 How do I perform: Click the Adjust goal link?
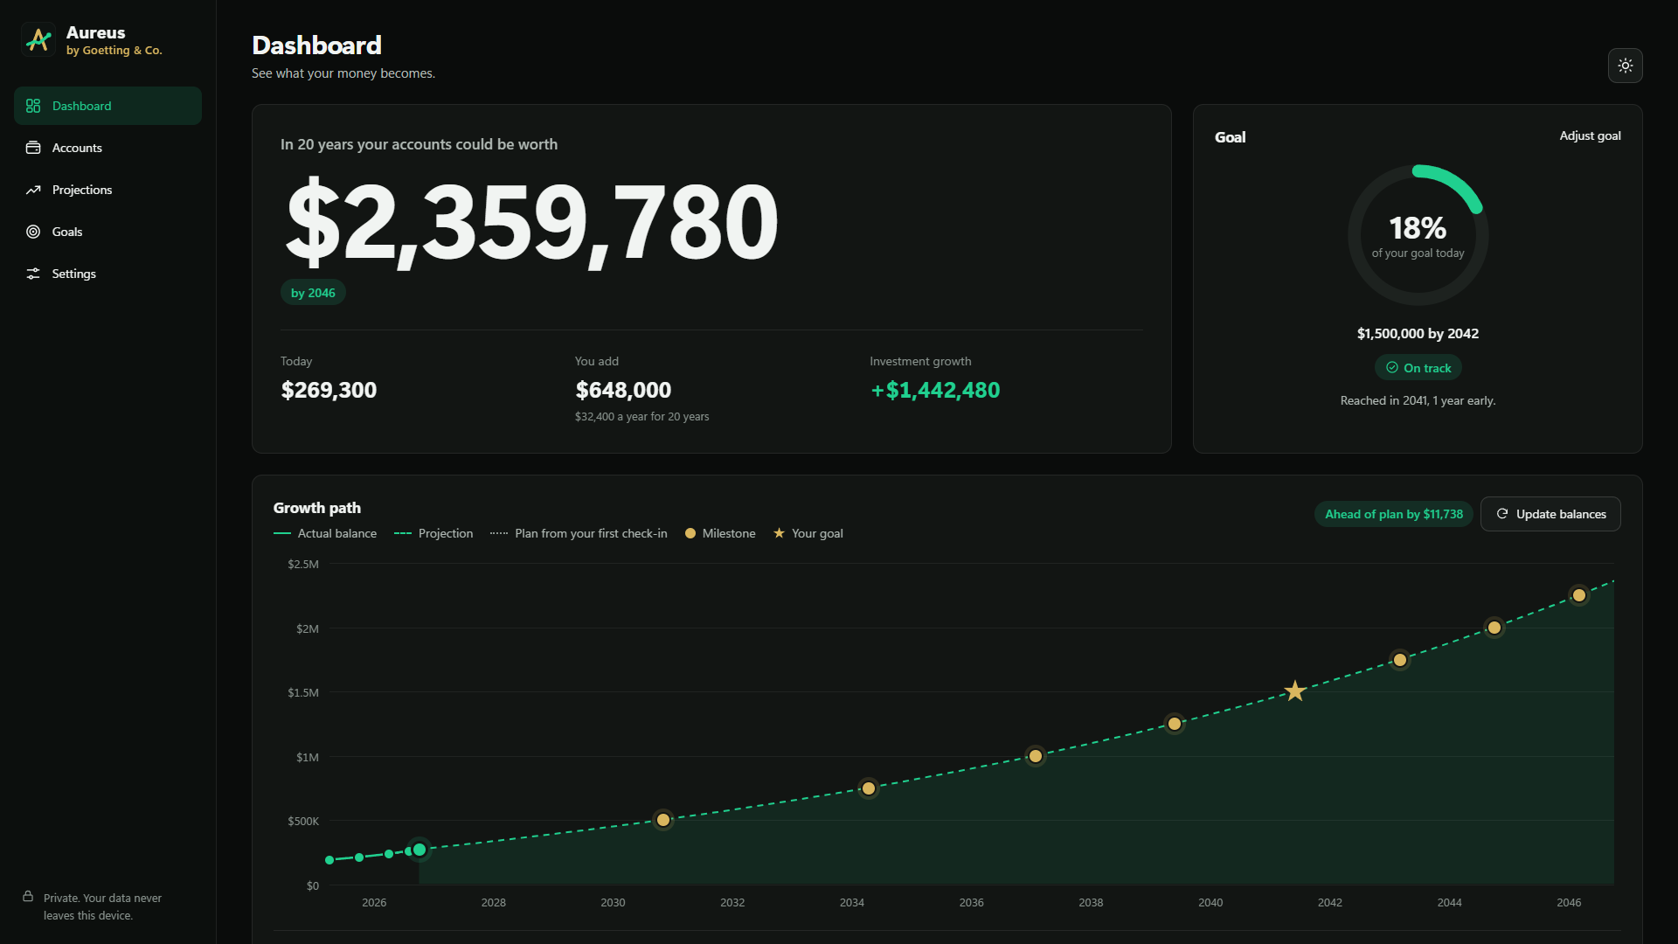click(x=1590, y=135)
